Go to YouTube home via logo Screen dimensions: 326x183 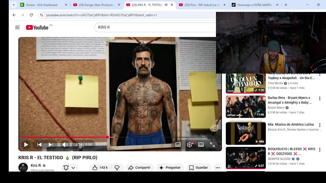click(x=37, y=27)
